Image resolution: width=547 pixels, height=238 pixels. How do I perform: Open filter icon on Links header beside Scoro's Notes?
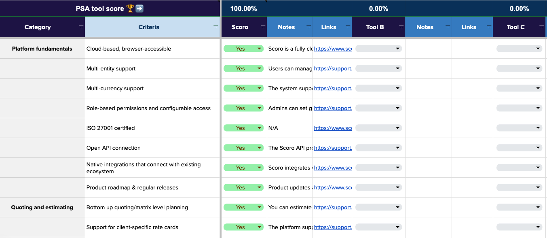click(348, 27)
